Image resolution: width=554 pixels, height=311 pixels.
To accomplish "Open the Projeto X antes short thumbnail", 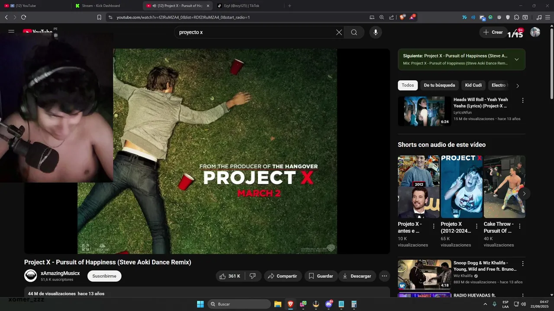I will point(419,187).
